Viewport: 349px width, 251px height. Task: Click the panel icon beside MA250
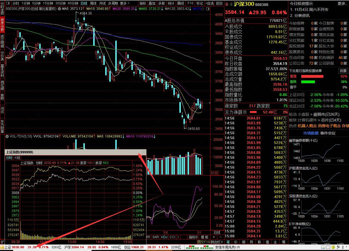[x=207, y=9]
